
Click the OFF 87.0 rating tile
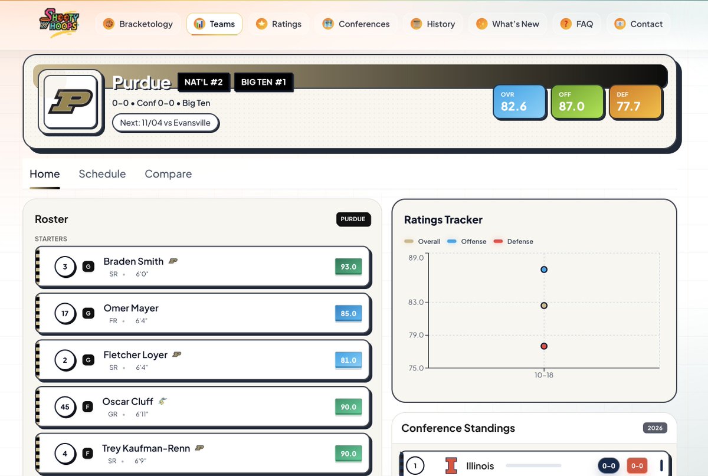pyautogui.click(x=577, y=101)
